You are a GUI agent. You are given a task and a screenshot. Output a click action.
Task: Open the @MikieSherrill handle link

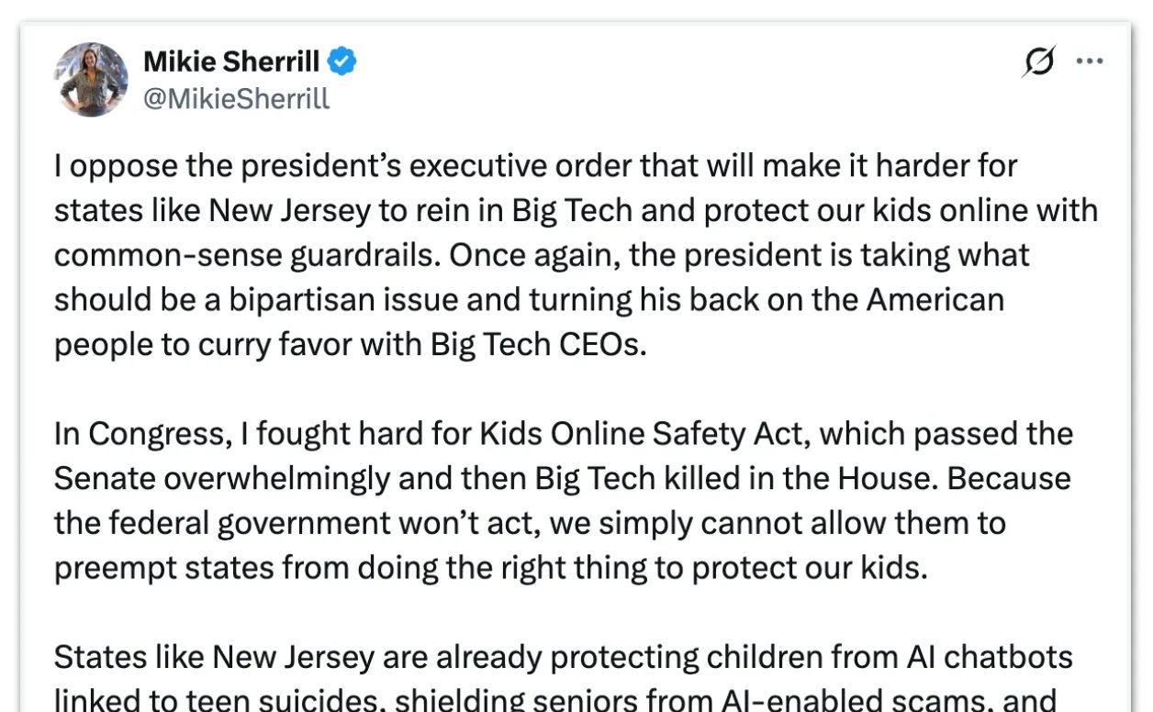(236, 98)
